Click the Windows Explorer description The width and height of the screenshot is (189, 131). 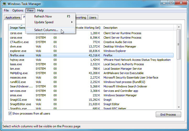[115, 51]
